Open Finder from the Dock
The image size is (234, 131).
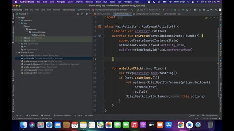pos(23,125)
